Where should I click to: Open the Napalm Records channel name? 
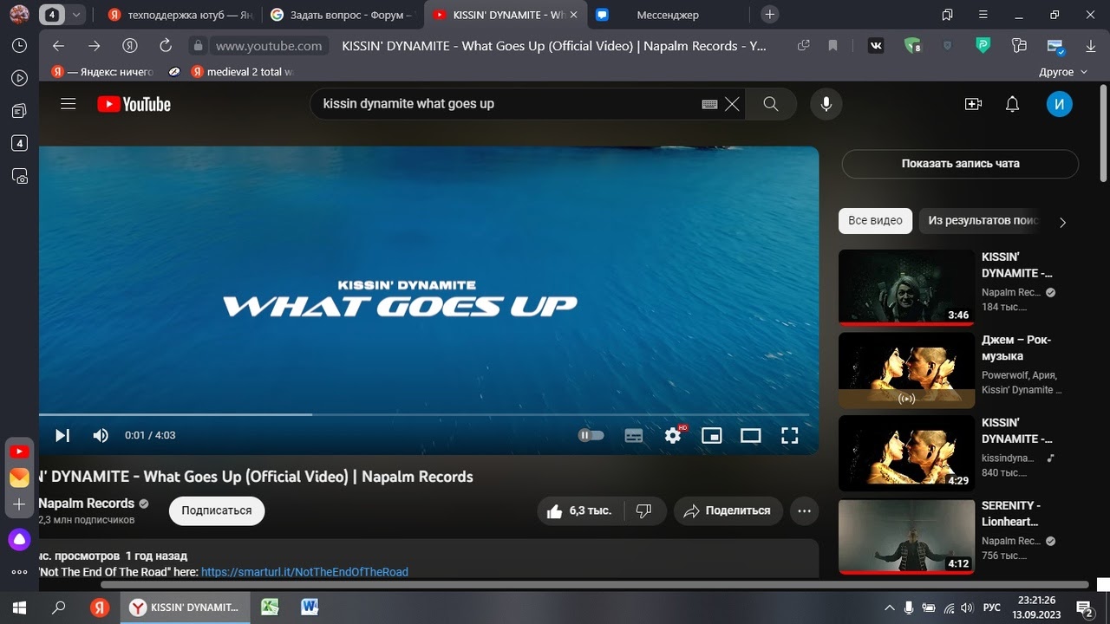(x=86, y=504)
